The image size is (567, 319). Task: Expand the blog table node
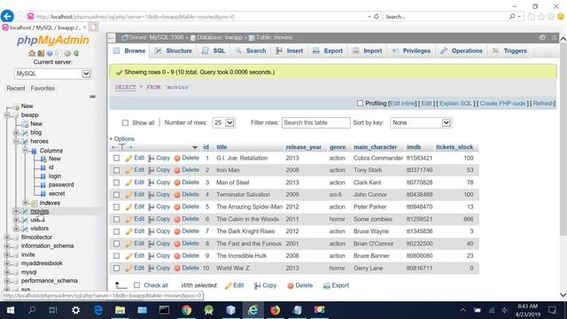tap(16, 133)
